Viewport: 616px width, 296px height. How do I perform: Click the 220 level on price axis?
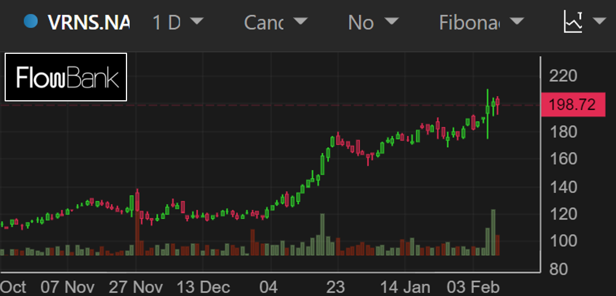click(x=562, y=76)
